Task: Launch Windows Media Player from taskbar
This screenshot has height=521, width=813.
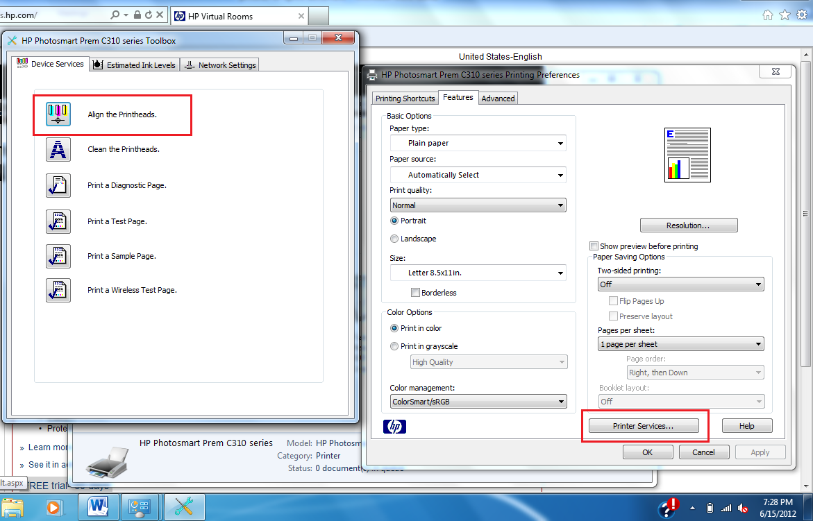Action: pos(53,507)
